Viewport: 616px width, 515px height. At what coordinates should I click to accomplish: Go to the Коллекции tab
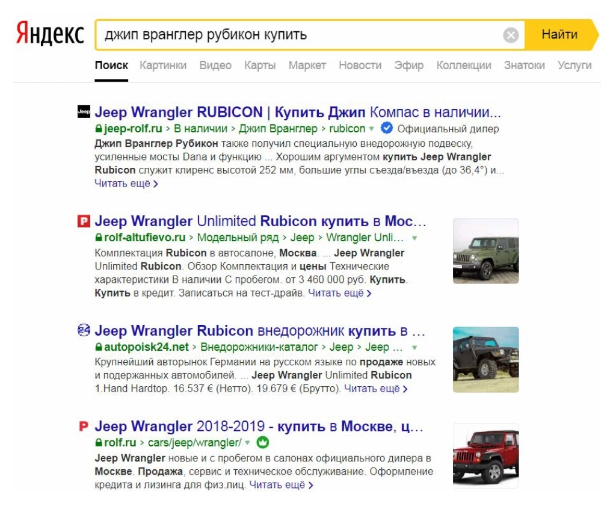click(x=464, y=65)
